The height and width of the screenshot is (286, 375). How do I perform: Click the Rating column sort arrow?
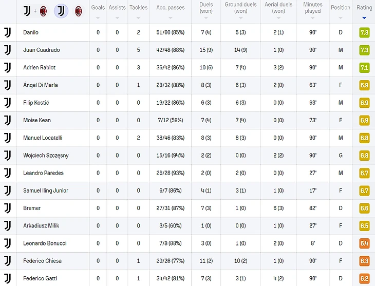(x=364, y=17)
